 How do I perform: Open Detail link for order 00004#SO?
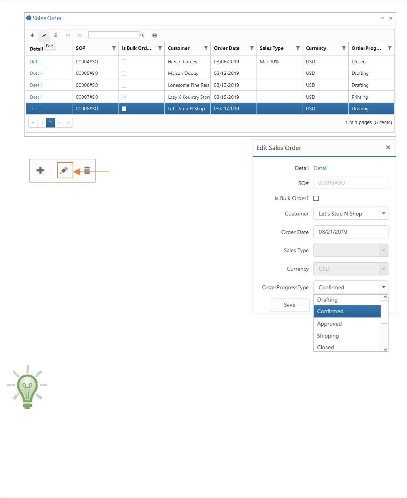pyautogui.click(x=36, y=62)
